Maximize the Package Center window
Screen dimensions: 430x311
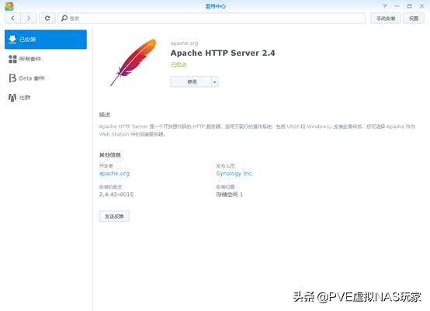[x=410, y=6]
